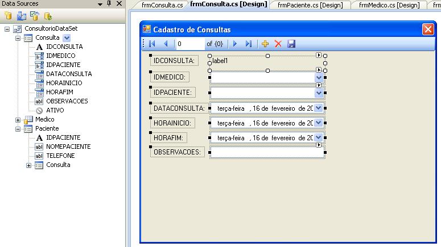Click the textbox icon beside NOMEPACIENTE
This screenshot has height=247, width=441.
(x=39, y=147)
